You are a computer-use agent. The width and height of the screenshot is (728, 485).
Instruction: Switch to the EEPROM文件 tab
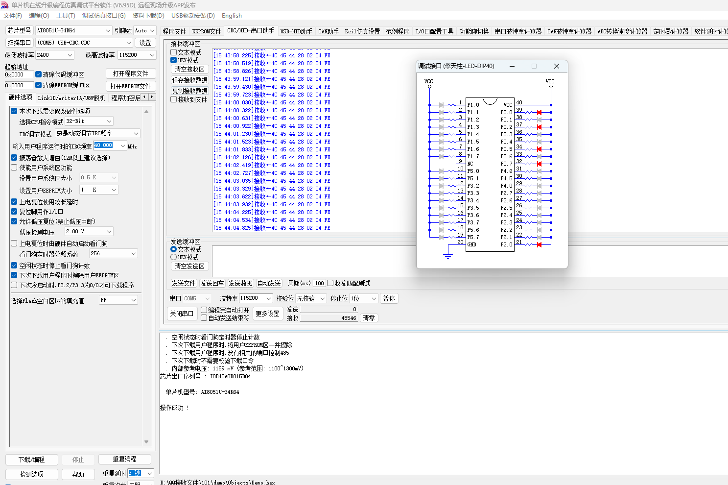click(207, 31)
